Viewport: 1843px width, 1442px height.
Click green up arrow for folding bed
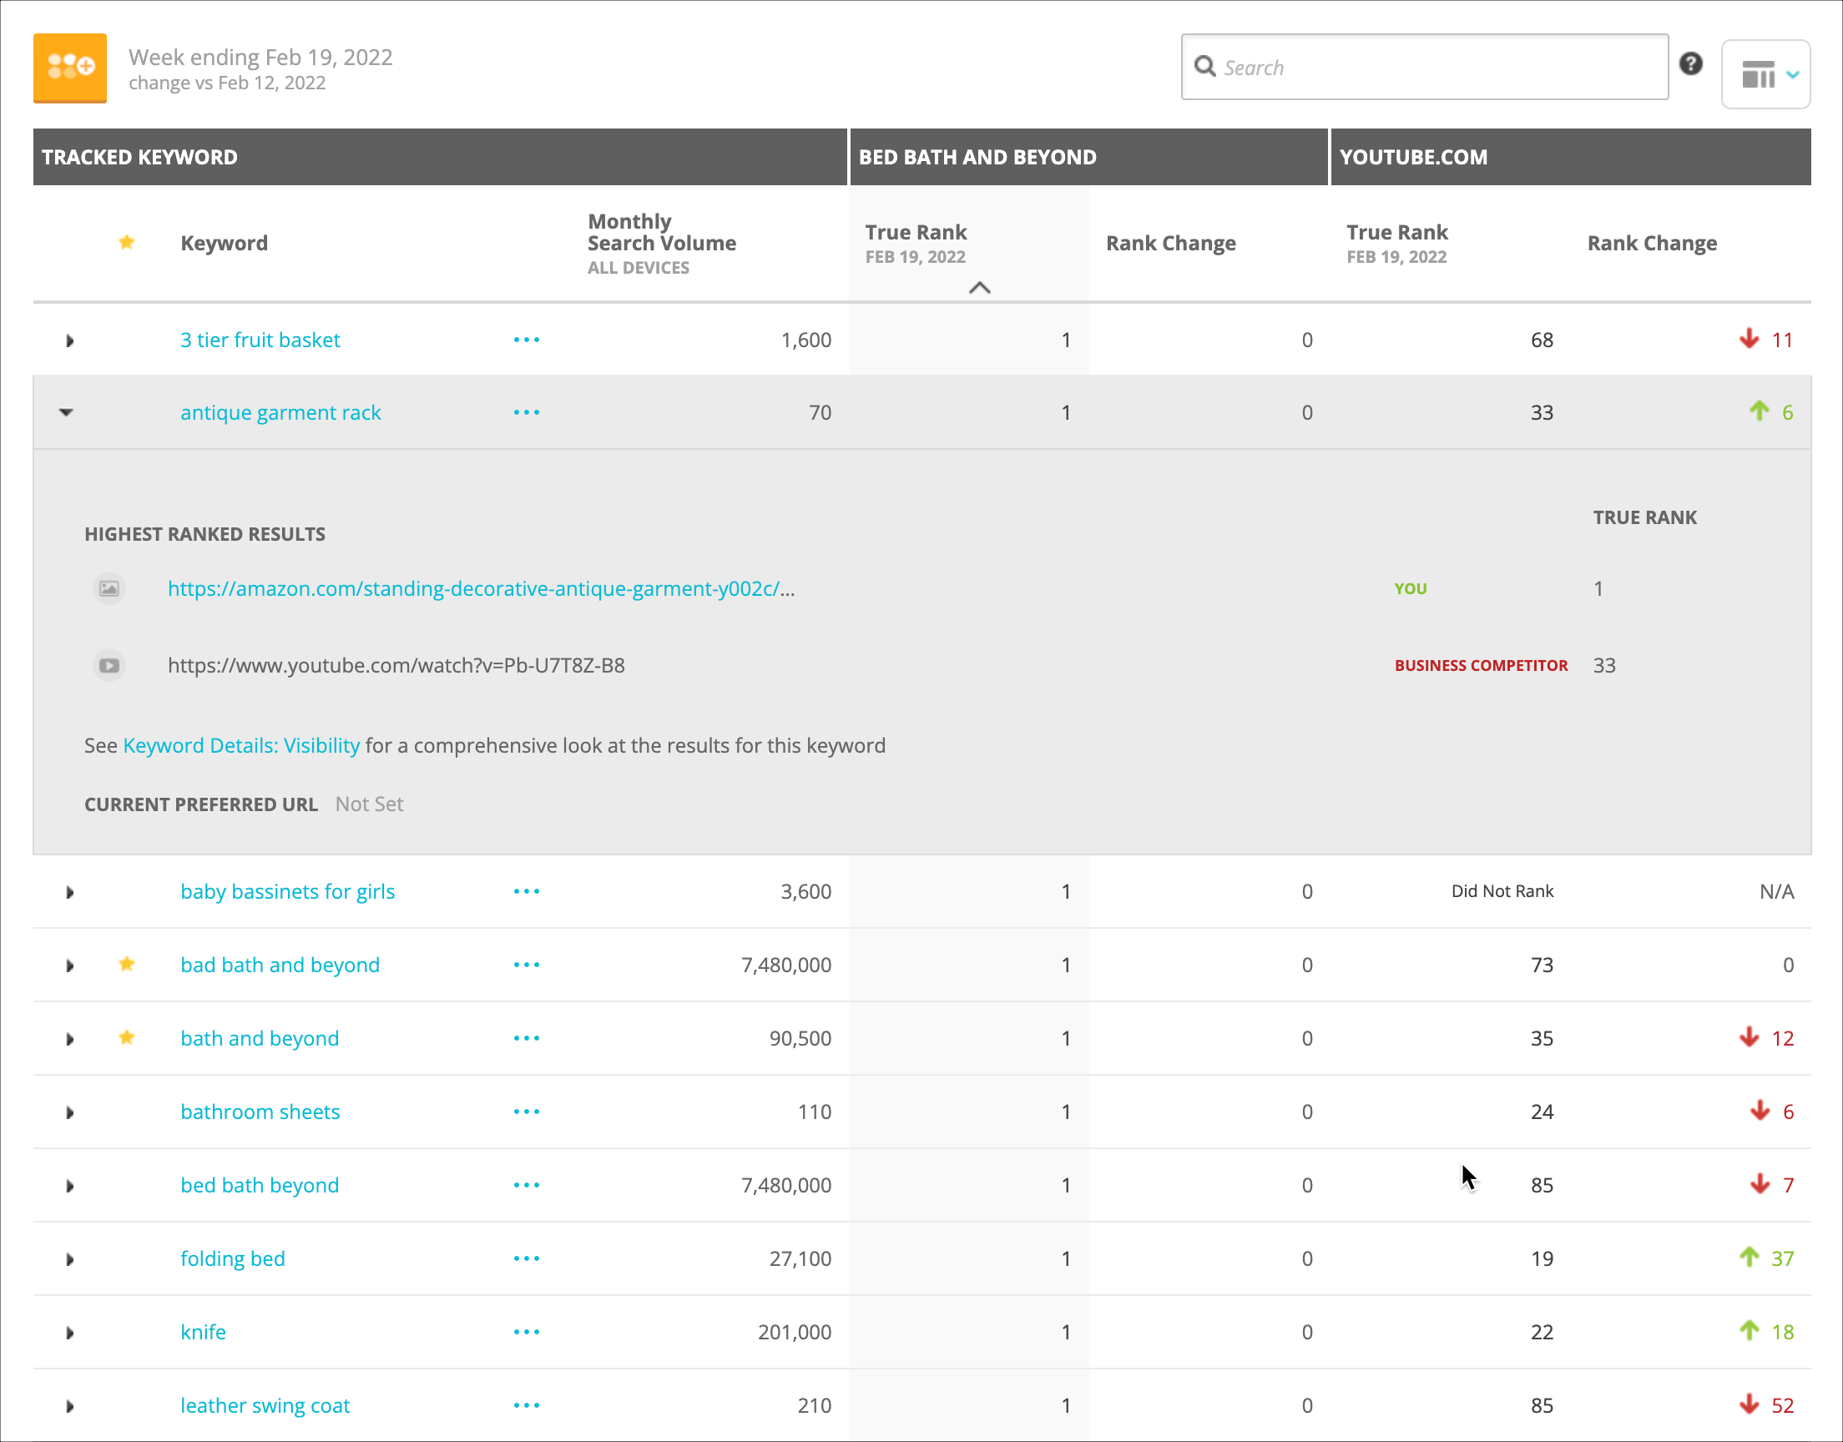pos(1750,1258)
